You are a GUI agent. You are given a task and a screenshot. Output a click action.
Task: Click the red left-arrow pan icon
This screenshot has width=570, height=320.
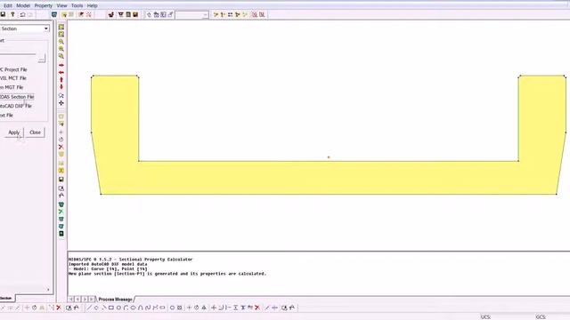[61, 73]
